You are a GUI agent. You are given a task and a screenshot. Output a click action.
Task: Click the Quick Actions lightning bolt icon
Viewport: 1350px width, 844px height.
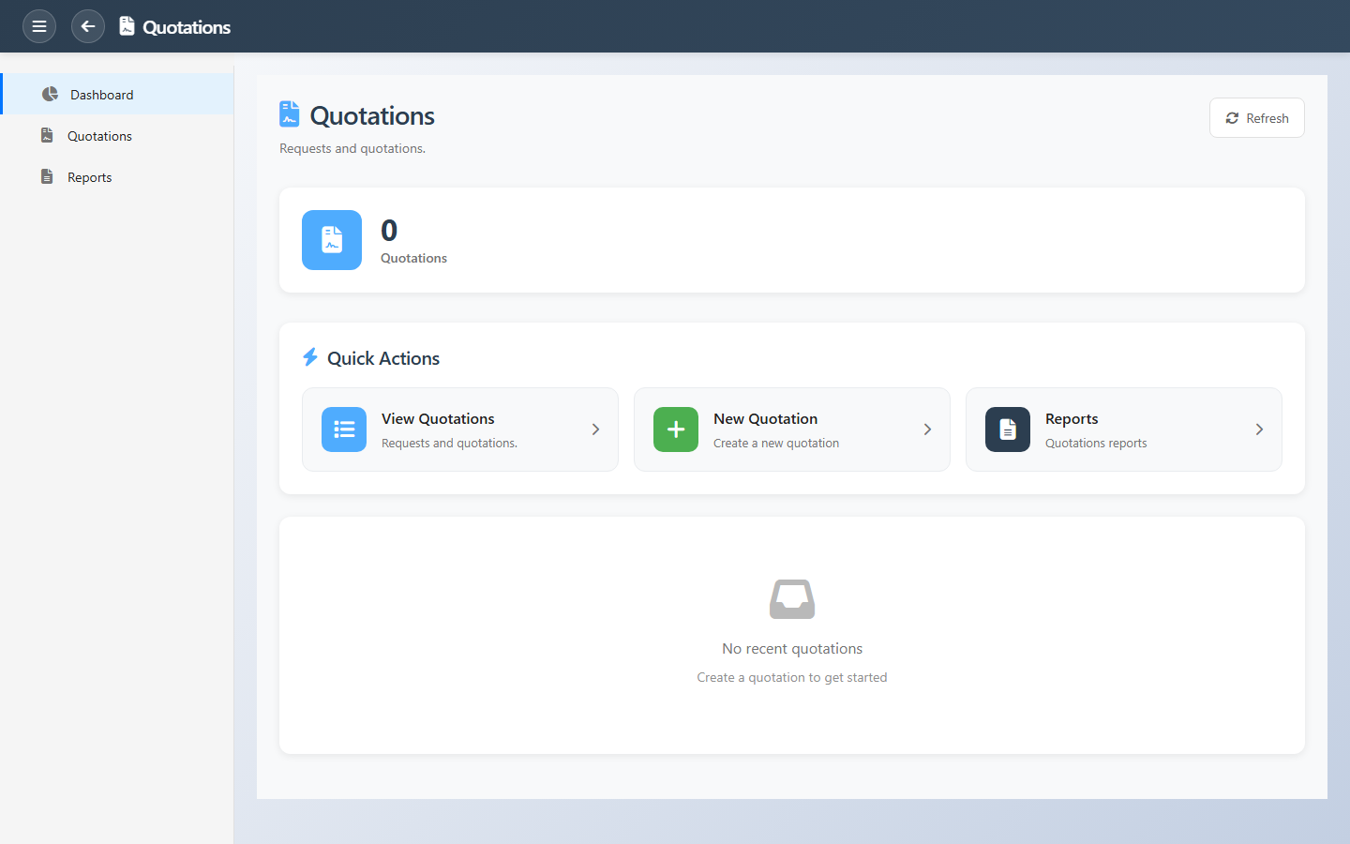click(310, 357)
